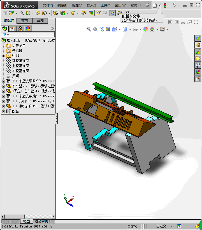Open the 编辑(E) menu
Viewport: 202px width, 230px height.
click(x=62, y=5)
